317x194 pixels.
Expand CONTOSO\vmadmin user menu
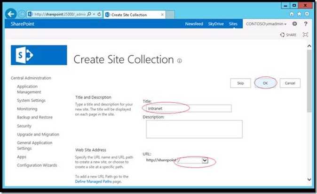266,24
